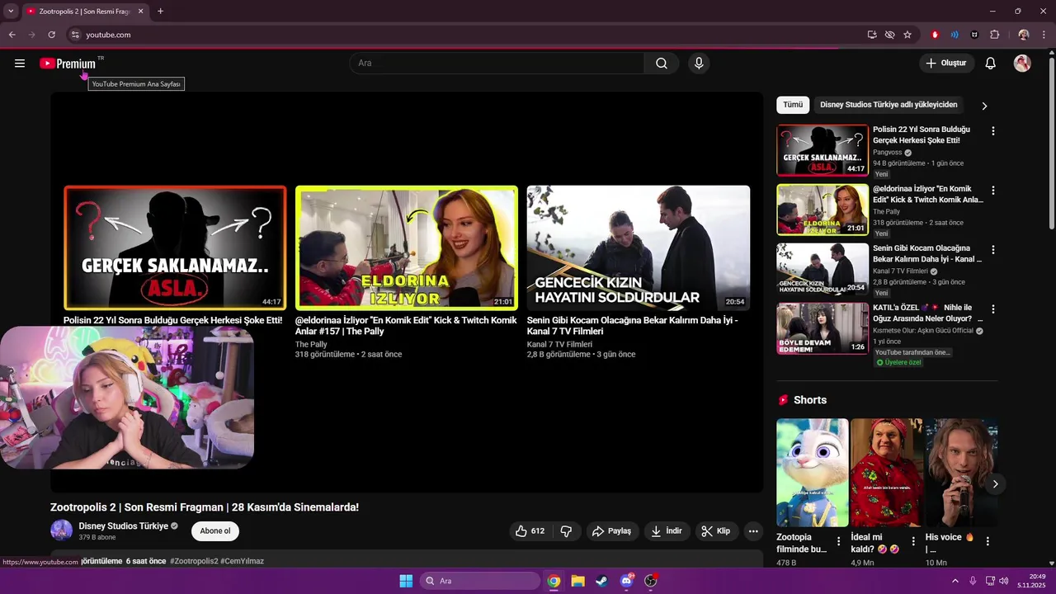This screenshot has height=594, width=1056.
Task: Open endscreen thumbnail ELDORINA İZLİYOR
Action: 407,247
